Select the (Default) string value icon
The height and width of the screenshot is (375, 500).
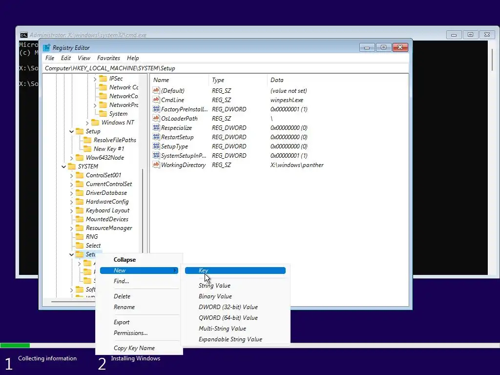[156, 90]
